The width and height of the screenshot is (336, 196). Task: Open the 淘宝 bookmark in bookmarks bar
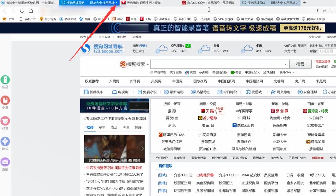[x=117, y=19]
